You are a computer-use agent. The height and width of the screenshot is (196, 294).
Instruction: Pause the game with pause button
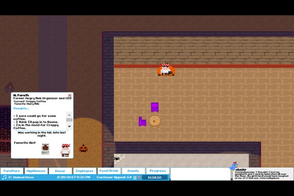click(134, 177)
